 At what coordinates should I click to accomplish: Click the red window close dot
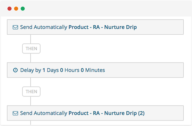coord(9,9)
